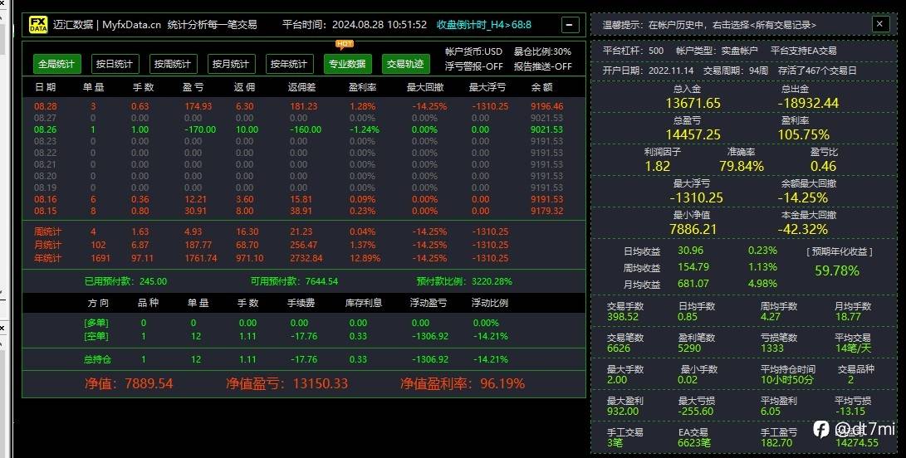Select the 按年统计 tab
The width and height of the screenshot is (906, 458).
[290, 64]
